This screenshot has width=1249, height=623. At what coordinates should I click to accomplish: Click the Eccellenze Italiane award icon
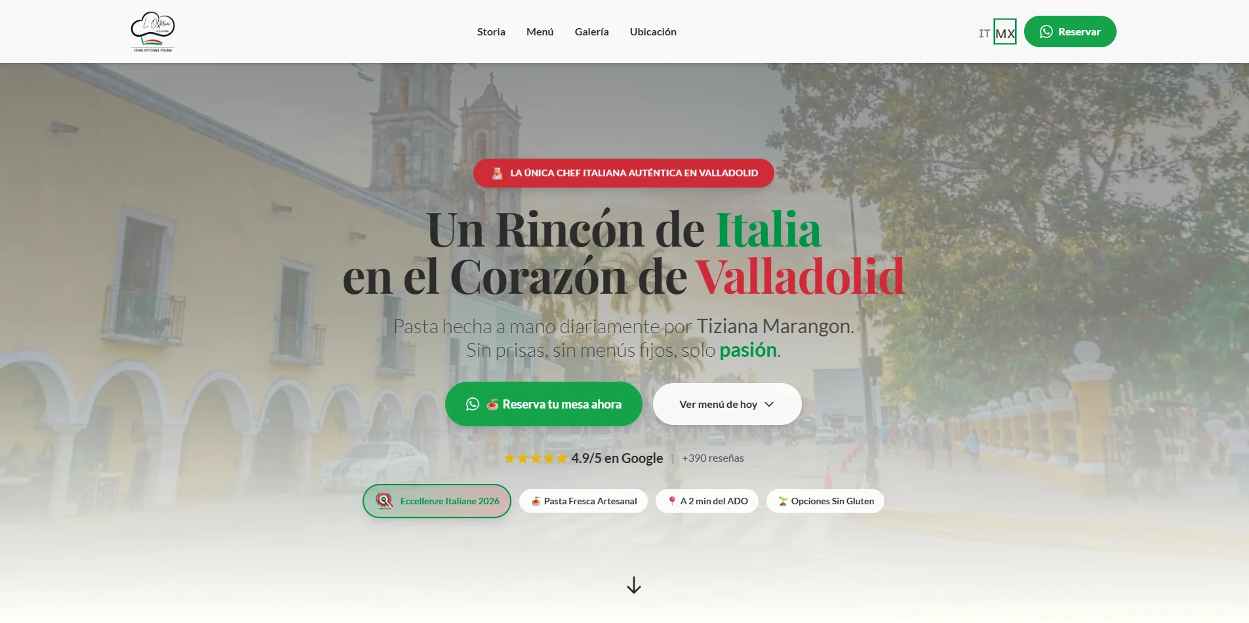pos(384,501)
